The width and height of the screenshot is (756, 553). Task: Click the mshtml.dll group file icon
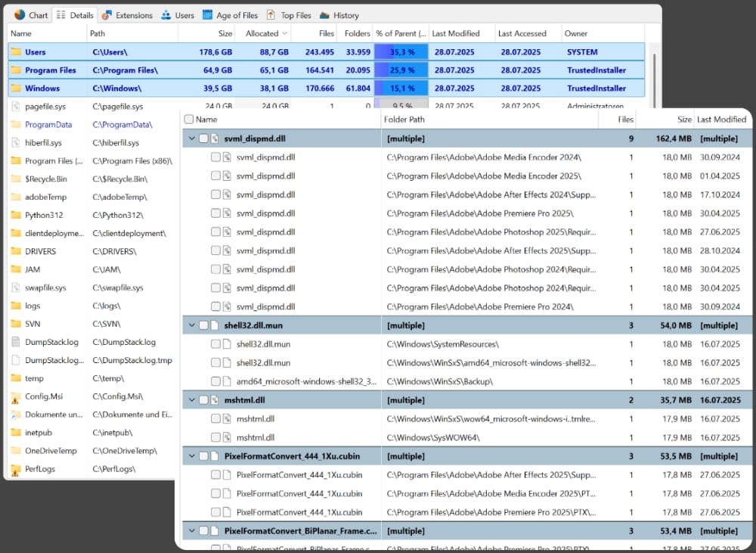click(215, 400)
